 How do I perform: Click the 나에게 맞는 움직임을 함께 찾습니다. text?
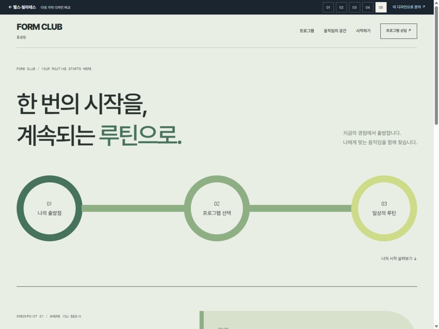point(380,142)
